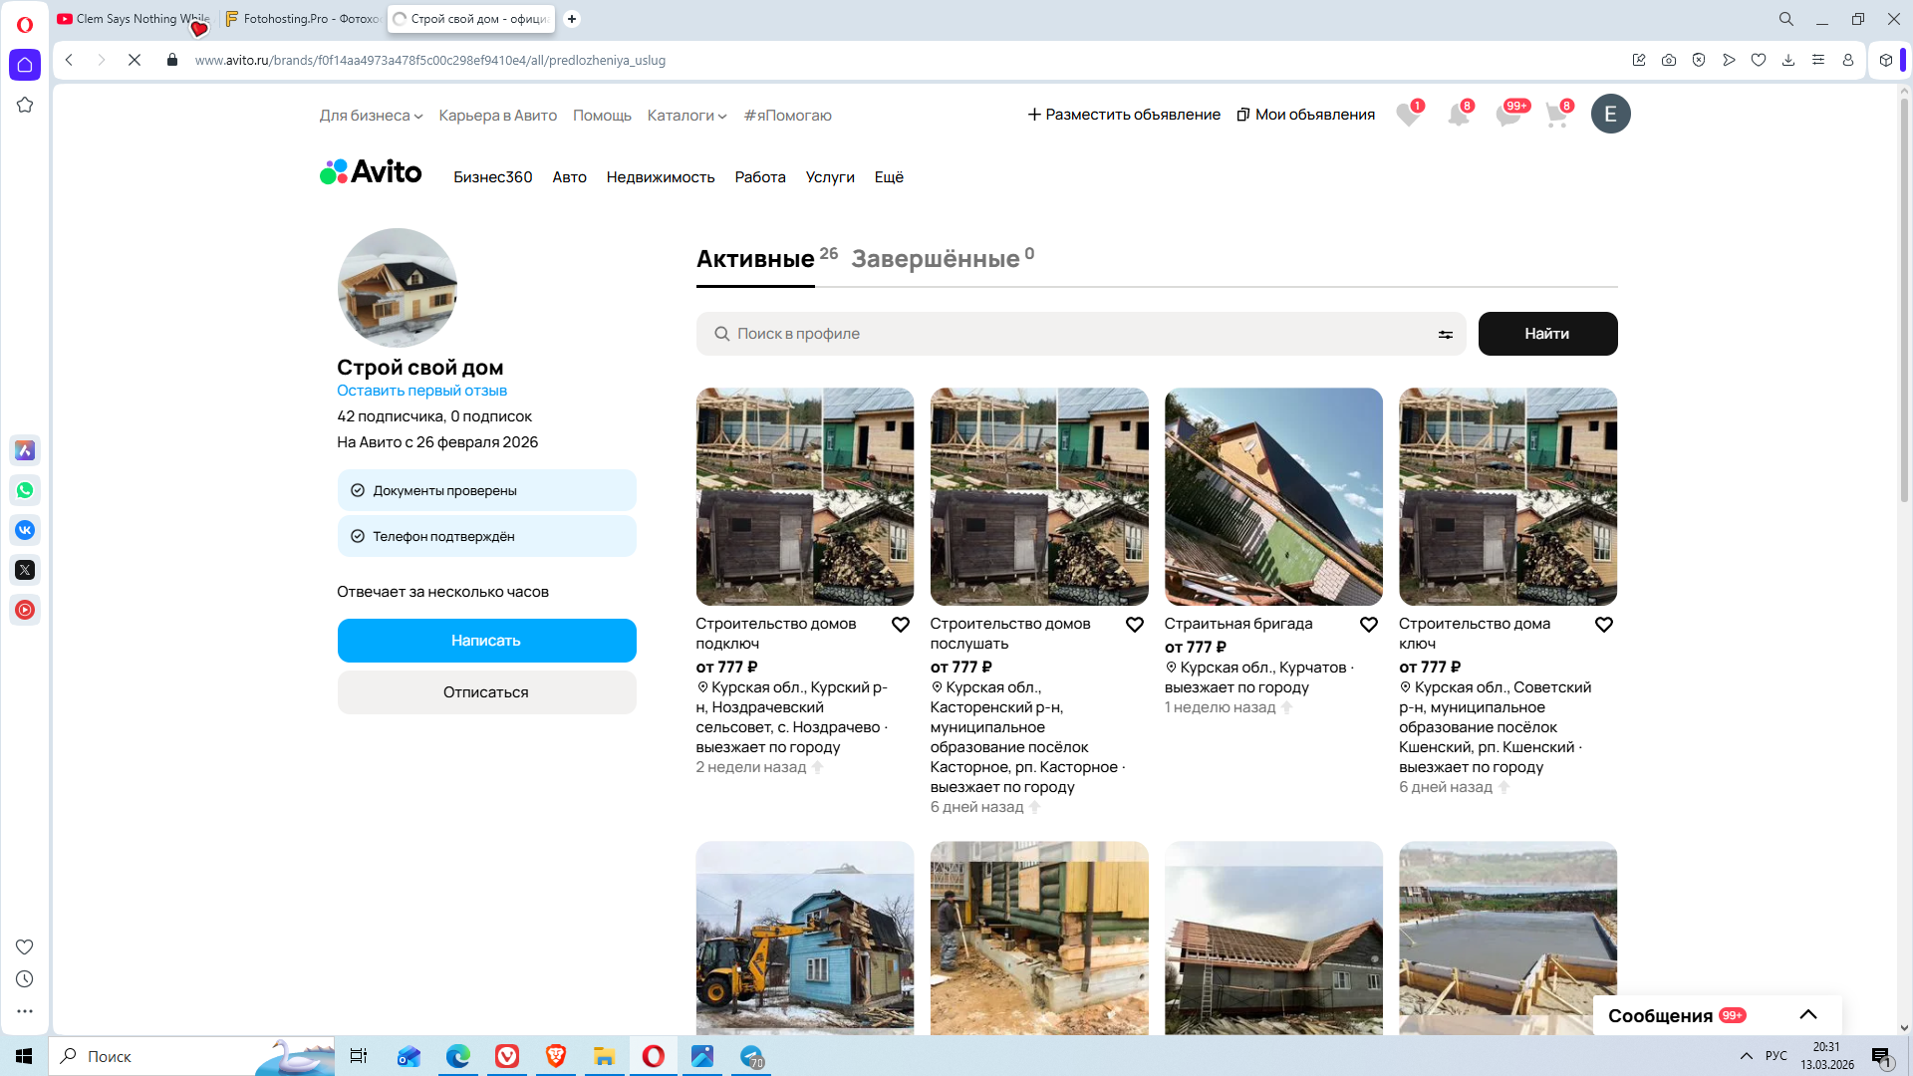Favorite the Строительство дома ключ listing
Viewport: 1913px width, 1076px height.
[x=1604, y=625]
